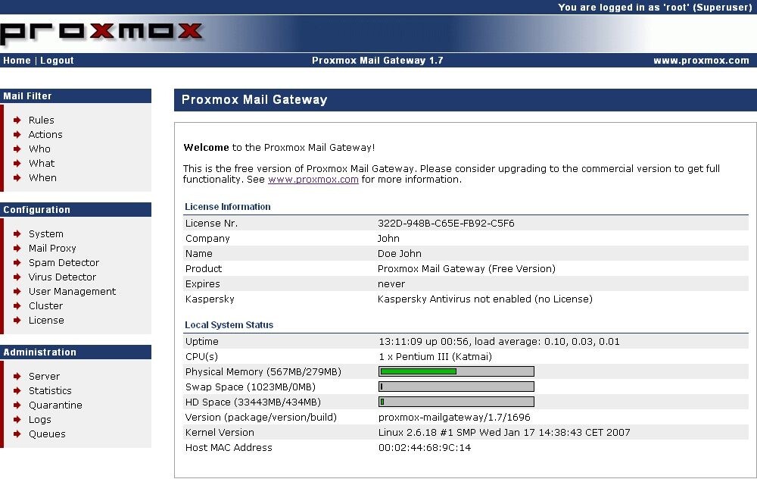
Task: Click the Spam Detector arrow icon
Action: coord(17,262)
